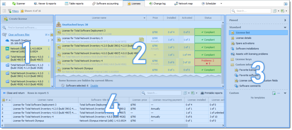Expand the tab overflow dropdown arrow
Image resolution: width=292 pixels, height=130 pixels.
[221, 3]
